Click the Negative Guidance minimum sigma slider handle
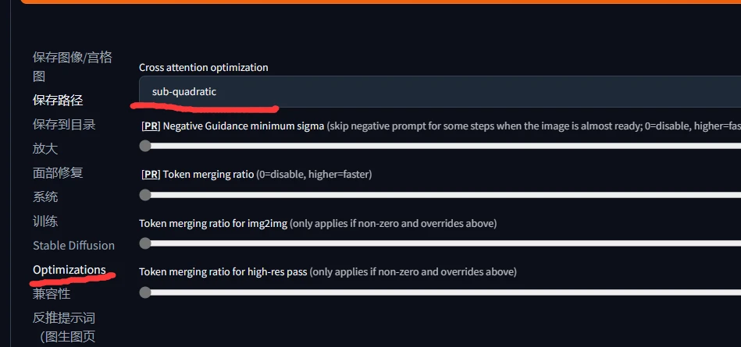 (x=145, y=146)
